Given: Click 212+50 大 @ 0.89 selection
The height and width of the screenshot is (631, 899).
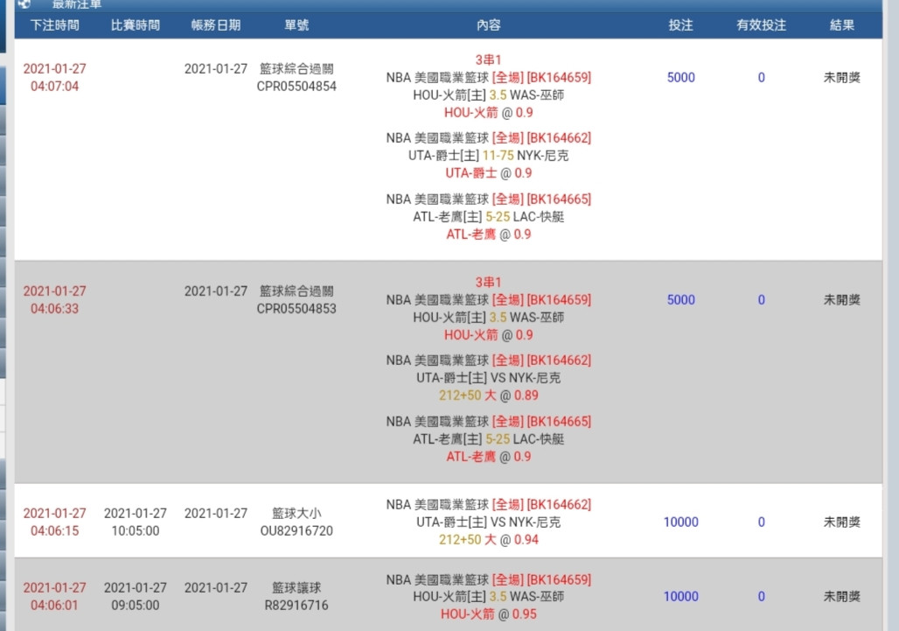Looking at the screenshot, I should tap(489, 396).
